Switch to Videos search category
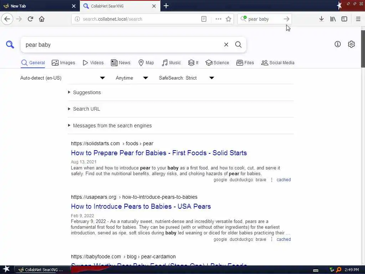This screenshot has width=365, height=274. pos(93,63)
